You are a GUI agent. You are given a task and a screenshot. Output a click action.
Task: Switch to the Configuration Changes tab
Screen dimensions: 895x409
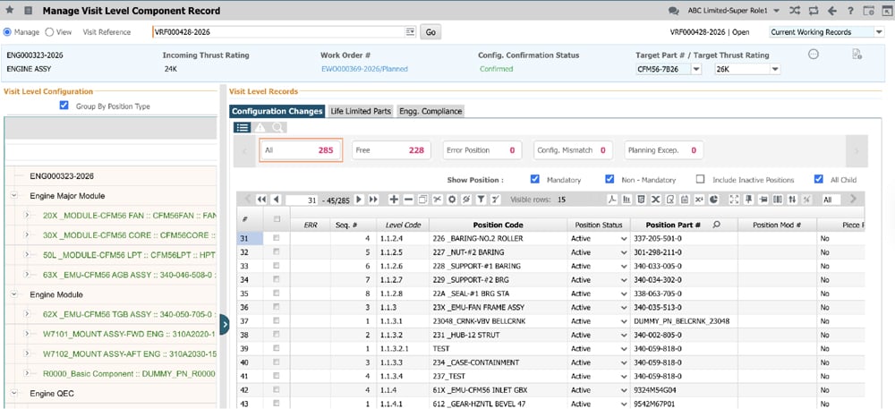[277, 111]
